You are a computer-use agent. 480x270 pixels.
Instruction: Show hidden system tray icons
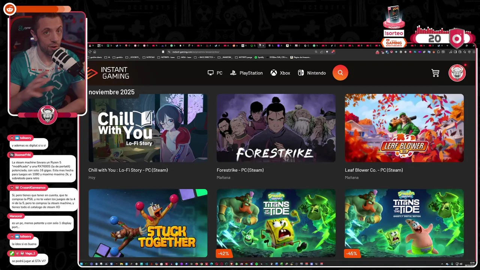pos(442,264)
